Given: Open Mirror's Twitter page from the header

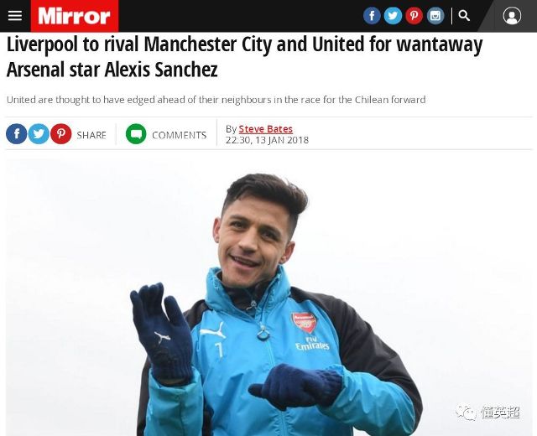Looking at the screenshot, I should tap(393, 16).
